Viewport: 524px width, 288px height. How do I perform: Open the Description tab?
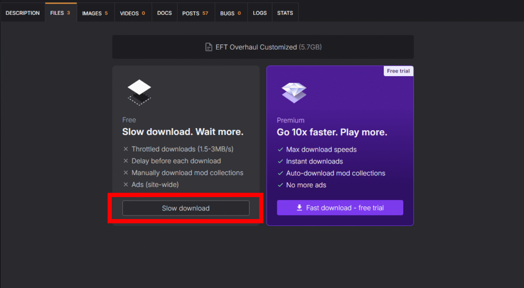pos(23,13)
